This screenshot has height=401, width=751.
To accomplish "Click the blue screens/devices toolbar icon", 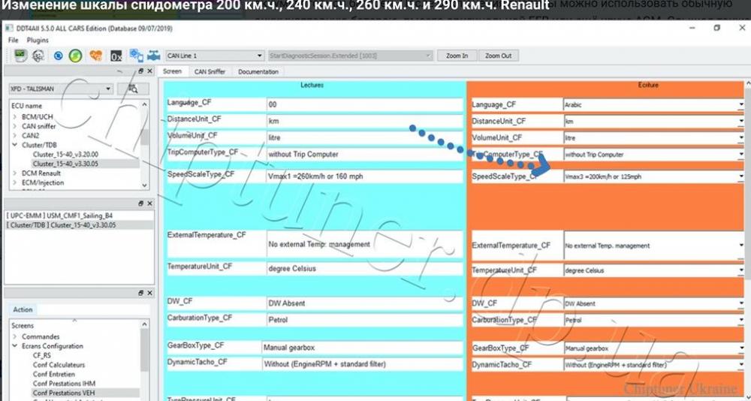I will (x=136, y=56).
